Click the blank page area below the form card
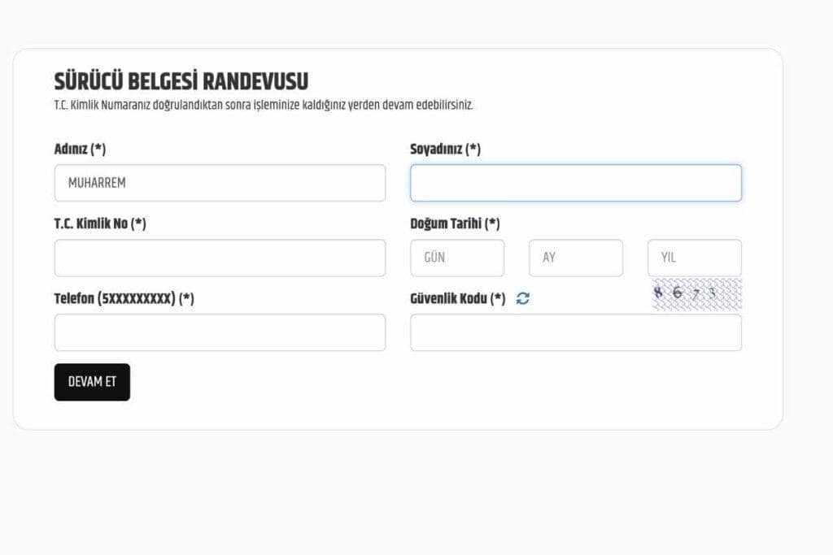This screenshot has width=833, height=555. click(407, 496)
